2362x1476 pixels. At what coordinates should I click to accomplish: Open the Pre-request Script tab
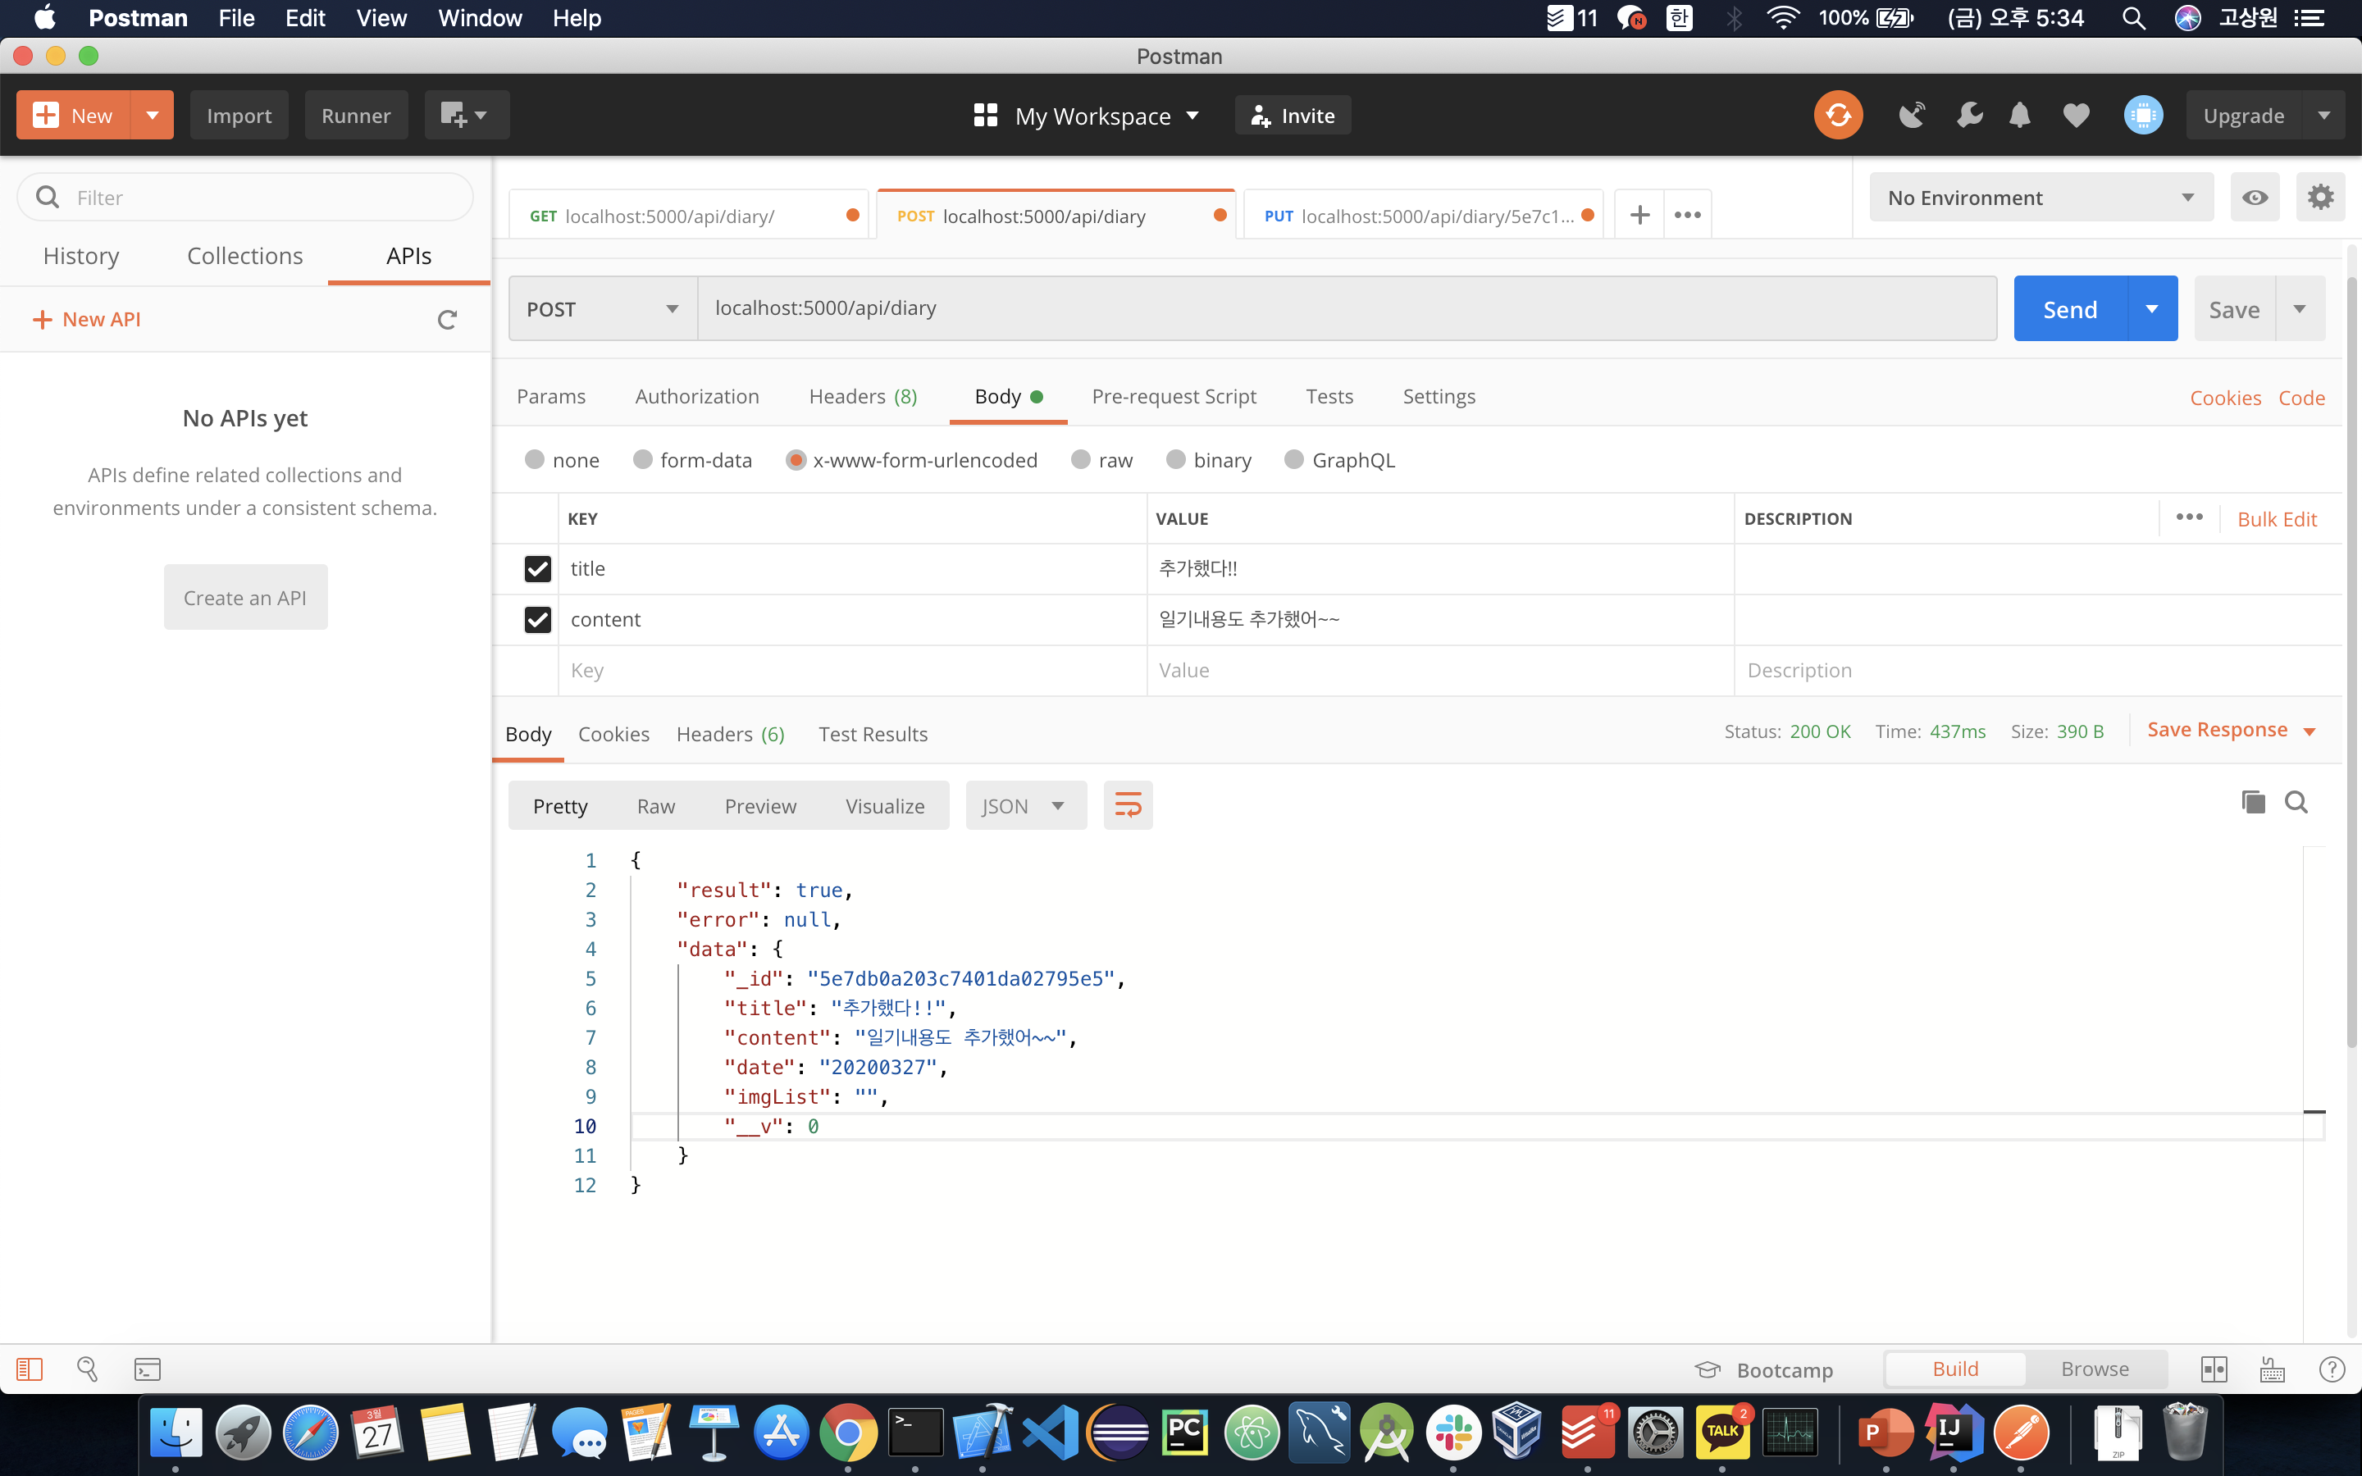[x=1173, y=396]
